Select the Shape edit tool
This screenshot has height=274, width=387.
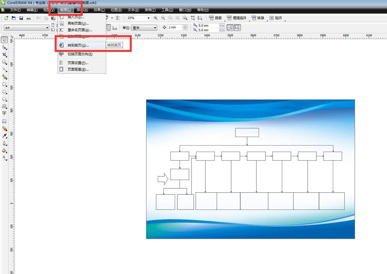(x=4, y=47)
